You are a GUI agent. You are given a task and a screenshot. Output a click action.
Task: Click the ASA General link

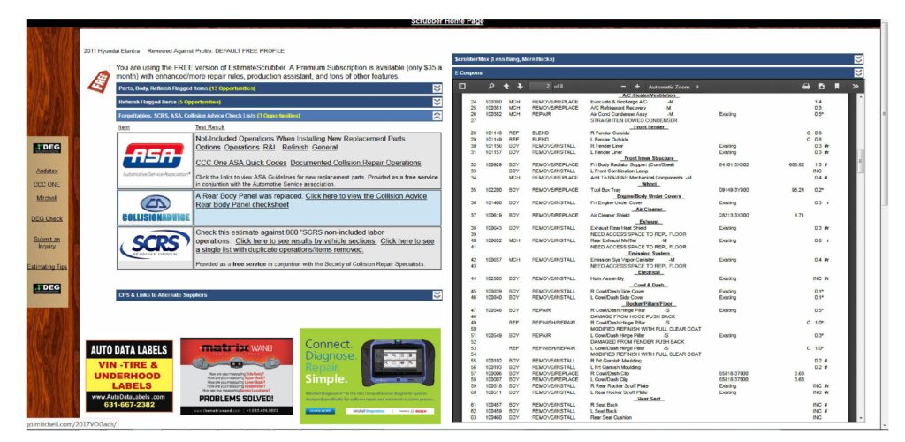325,148
